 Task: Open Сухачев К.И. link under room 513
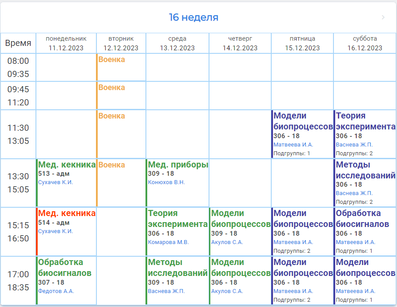56,182
